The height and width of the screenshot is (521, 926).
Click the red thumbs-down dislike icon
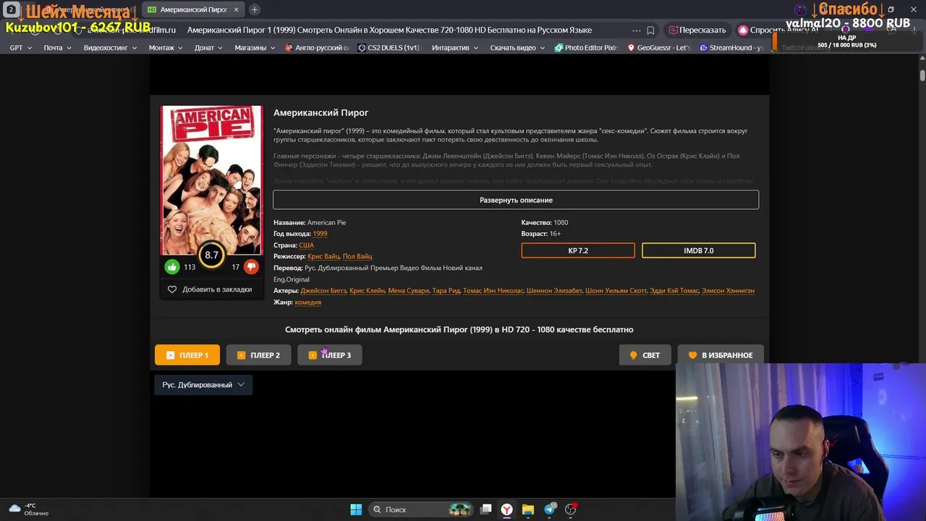251,267
